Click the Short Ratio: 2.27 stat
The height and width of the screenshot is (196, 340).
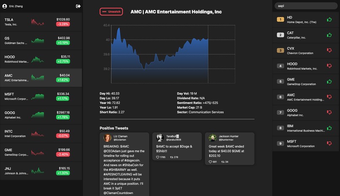click(112, 112)
